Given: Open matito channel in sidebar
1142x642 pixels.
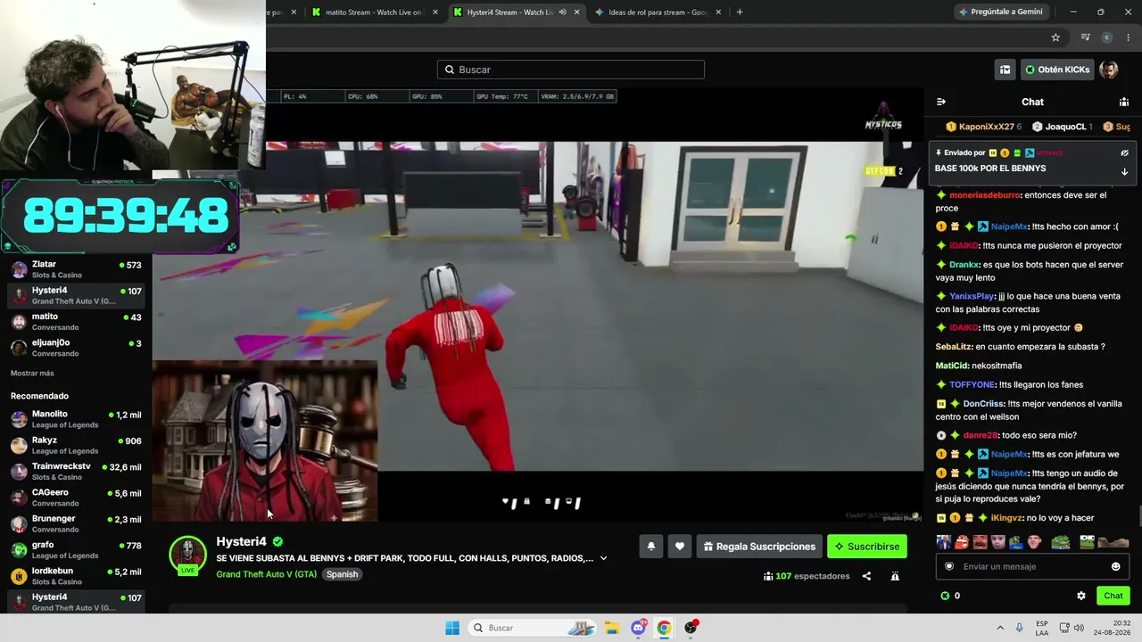Looking at the screenshot, I should [76, 322].
